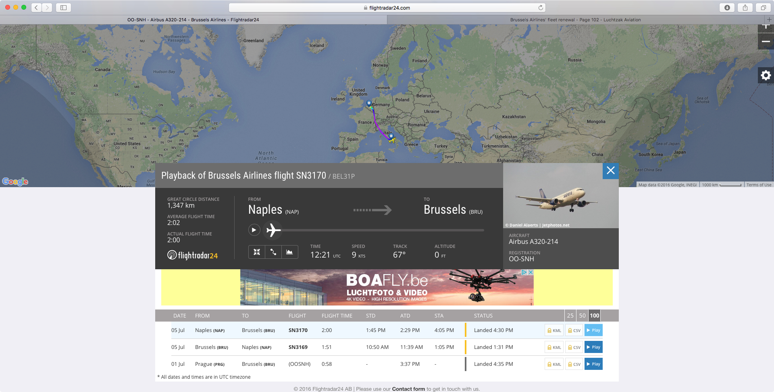
Task: Zoom out the map with minus button
Action: click(766, 41)
